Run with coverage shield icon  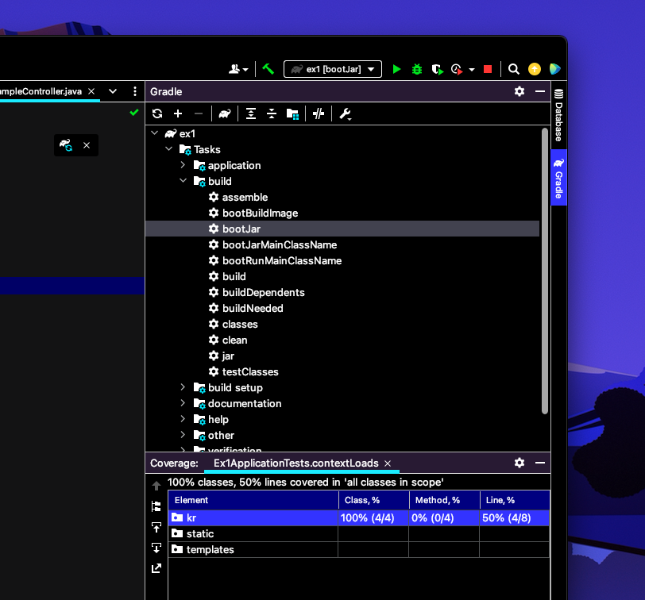tap(437, 70)
